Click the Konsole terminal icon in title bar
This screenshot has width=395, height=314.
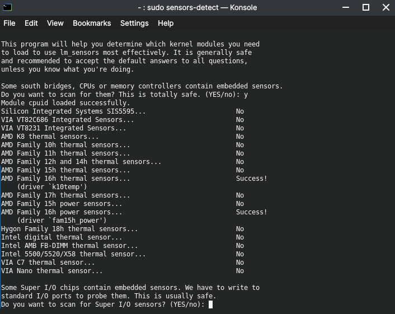point(7,7)
